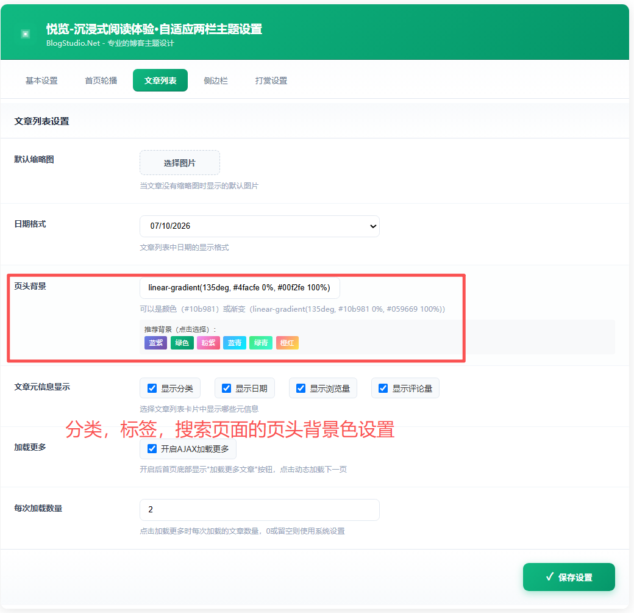634x613 pixels.
Task: Click the 当文章没有缩略图时显示的默认图片 hint
Action: click(199, 185)
